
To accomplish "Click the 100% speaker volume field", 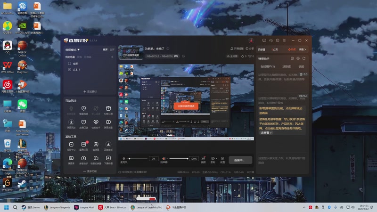I will pyautogui.click(x=194, y=159).
